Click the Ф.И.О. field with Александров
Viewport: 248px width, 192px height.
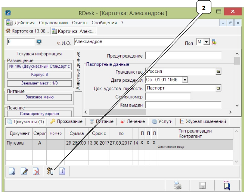click(124, 42)
